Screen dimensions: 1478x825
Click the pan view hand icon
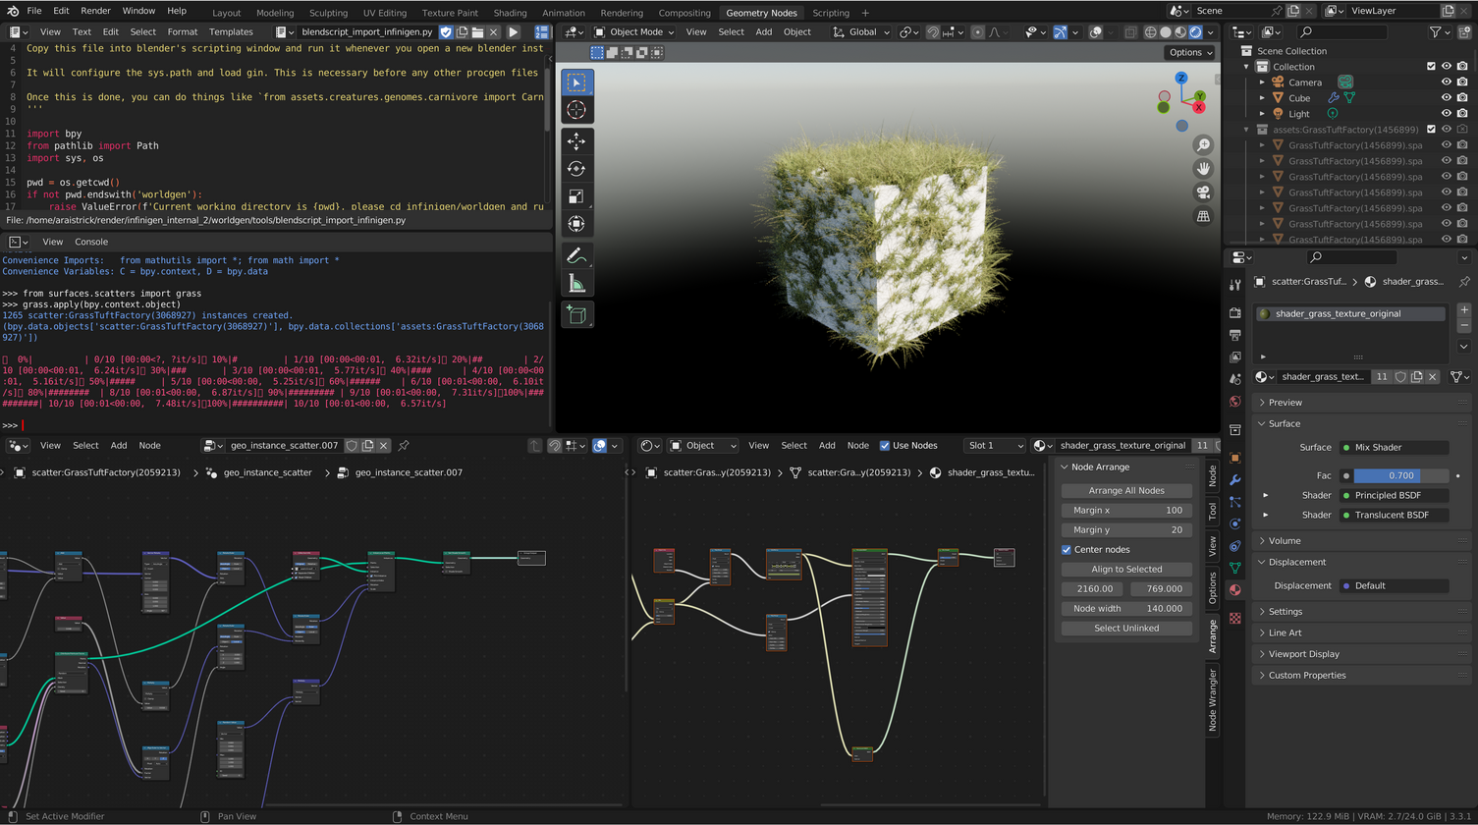coord(1203,169)
